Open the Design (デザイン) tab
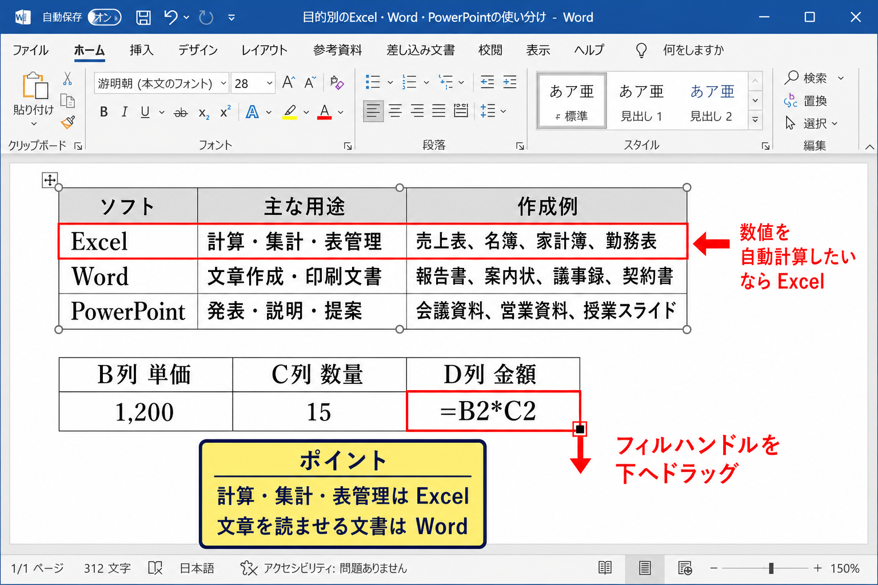 click(x=197, y=50)
